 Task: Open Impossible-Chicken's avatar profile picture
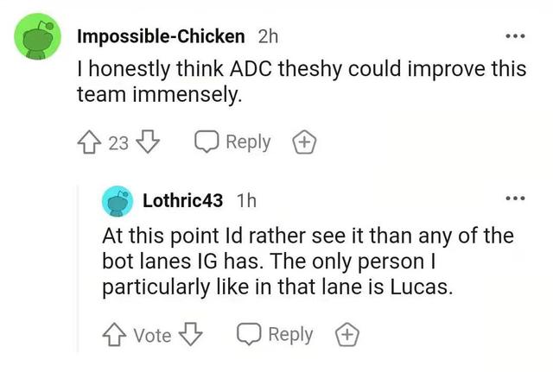(x=38, y=41)
